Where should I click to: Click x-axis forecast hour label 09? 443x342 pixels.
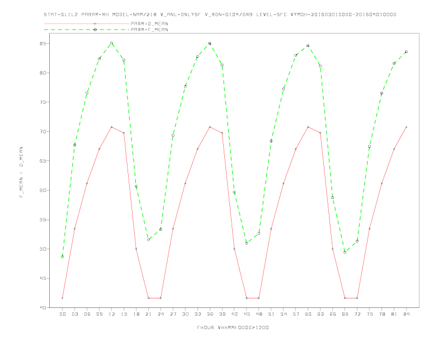point(100,314)
